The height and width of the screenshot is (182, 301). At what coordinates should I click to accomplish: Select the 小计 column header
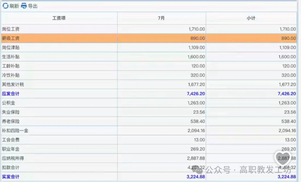(x=251, y=18)
